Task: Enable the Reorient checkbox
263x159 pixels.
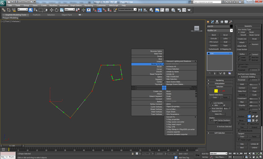Action: pos(250,44)
